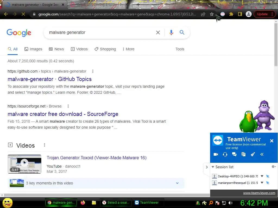
Task: Open Firefox from the taskbar
Action: (x=83, y=203)
